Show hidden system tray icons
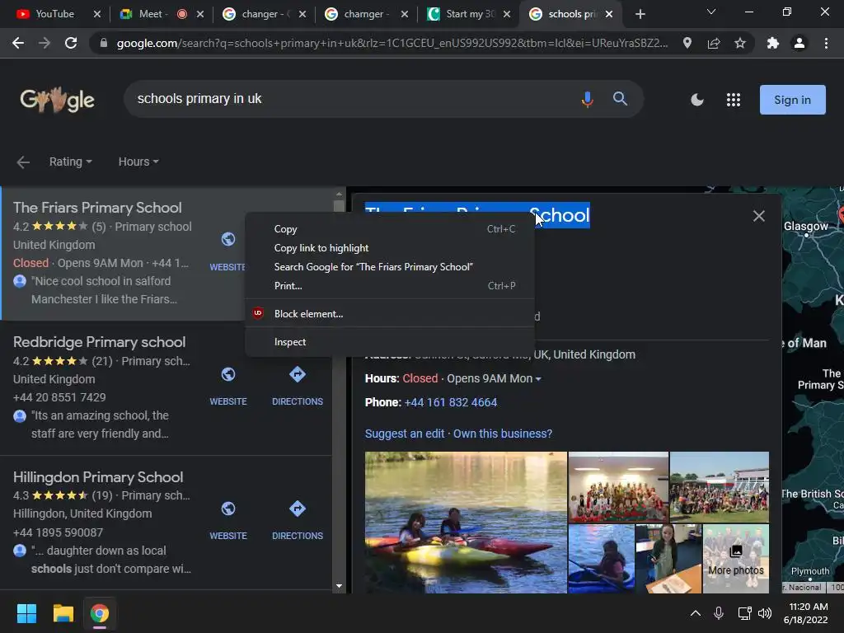Screen dimensions: 844x633 point(696,613)
